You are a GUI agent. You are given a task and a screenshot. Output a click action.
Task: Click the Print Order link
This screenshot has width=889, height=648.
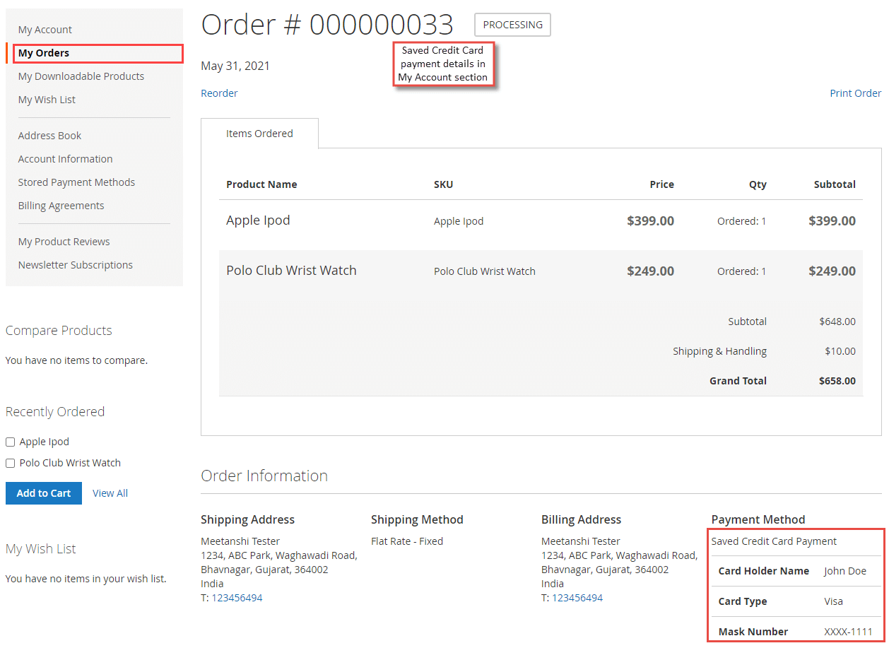point(855,93)
